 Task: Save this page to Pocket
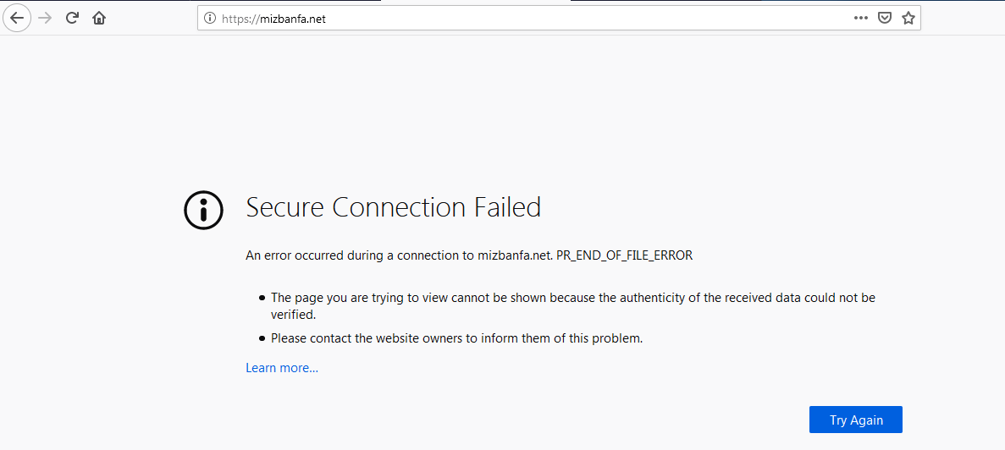click(885, 19)
